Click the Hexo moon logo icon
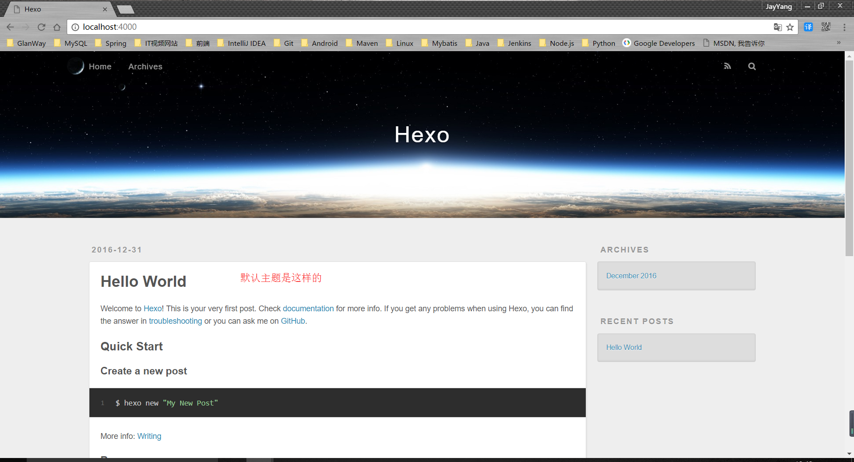Image resolution: width=854 pixels, height=462 pixels. point(76,66)
